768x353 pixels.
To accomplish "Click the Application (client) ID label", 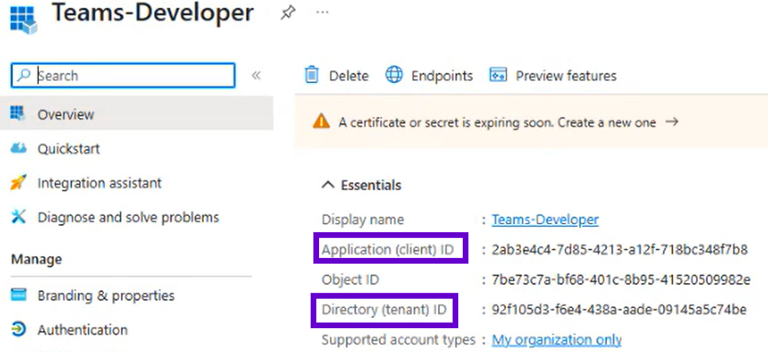I will pos(387,250).
